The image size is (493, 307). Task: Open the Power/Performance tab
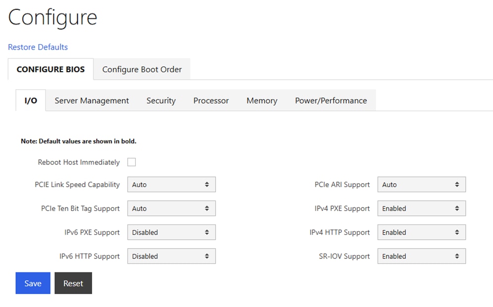point(331,100)
